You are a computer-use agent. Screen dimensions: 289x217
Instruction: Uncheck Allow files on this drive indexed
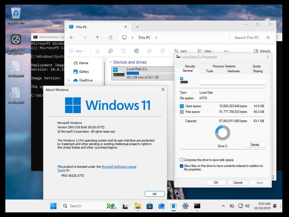[182, 166]
